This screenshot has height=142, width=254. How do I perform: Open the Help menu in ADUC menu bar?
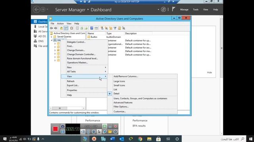77,24
